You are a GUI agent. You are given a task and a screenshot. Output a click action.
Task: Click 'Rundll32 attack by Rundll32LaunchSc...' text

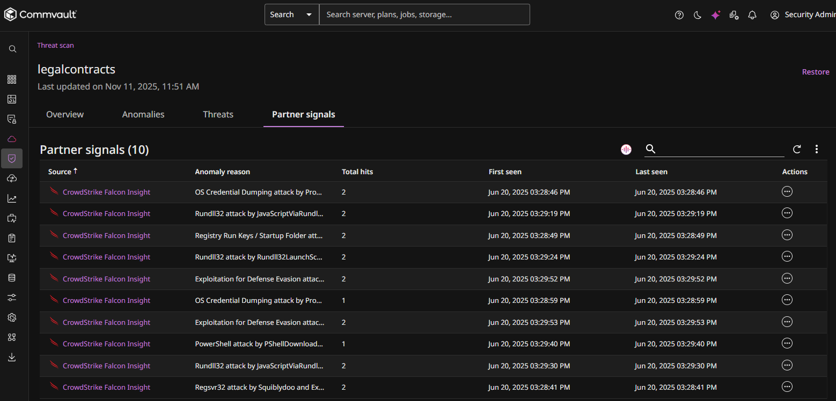[259, 257]
